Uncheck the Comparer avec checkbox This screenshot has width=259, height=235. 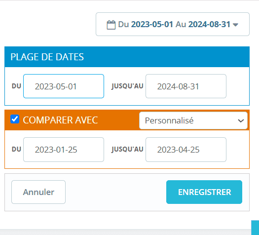pyautogui.click(x=15, y=119)
